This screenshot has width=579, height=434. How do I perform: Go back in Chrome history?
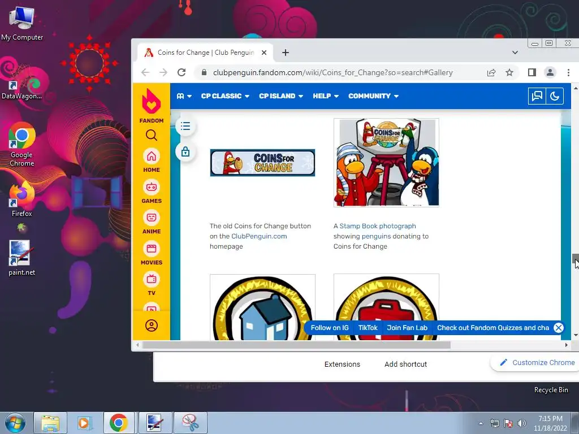tap(145, 72)
